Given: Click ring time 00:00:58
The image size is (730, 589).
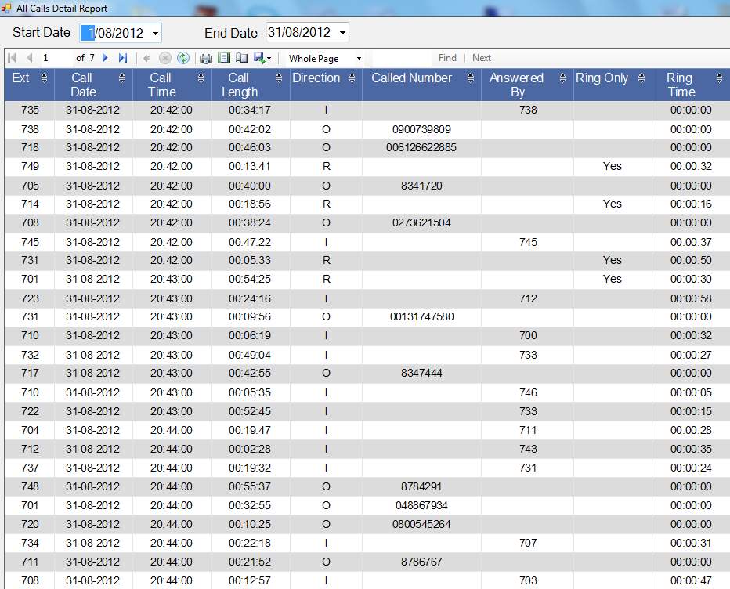Looking at the screenshot, I should click(x=691, y=298).
